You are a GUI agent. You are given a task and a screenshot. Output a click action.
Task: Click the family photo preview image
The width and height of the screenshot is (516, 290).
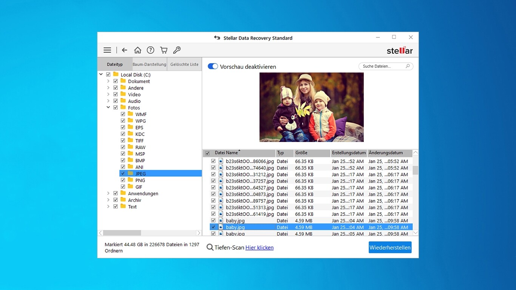(312, 107)
